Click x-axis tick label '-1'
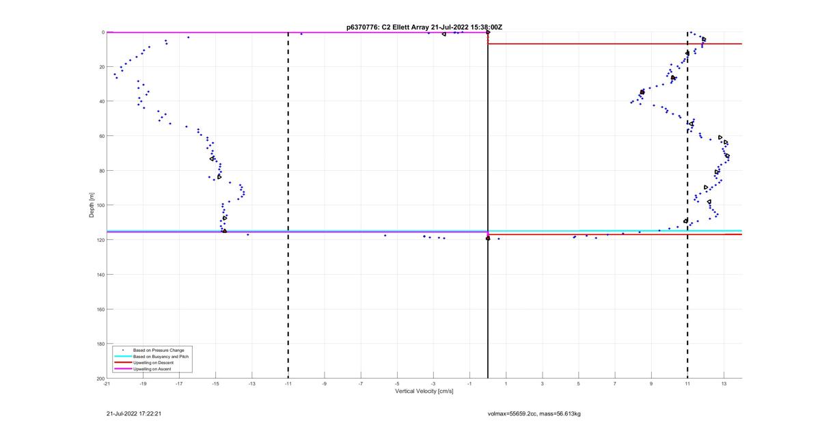 pyautogui.click(x=469, y=383)
